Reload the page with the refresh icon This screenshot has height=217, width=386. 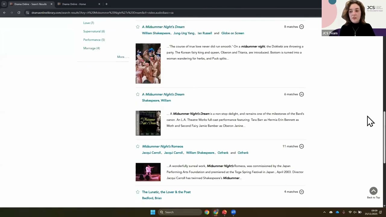(19, 13)
